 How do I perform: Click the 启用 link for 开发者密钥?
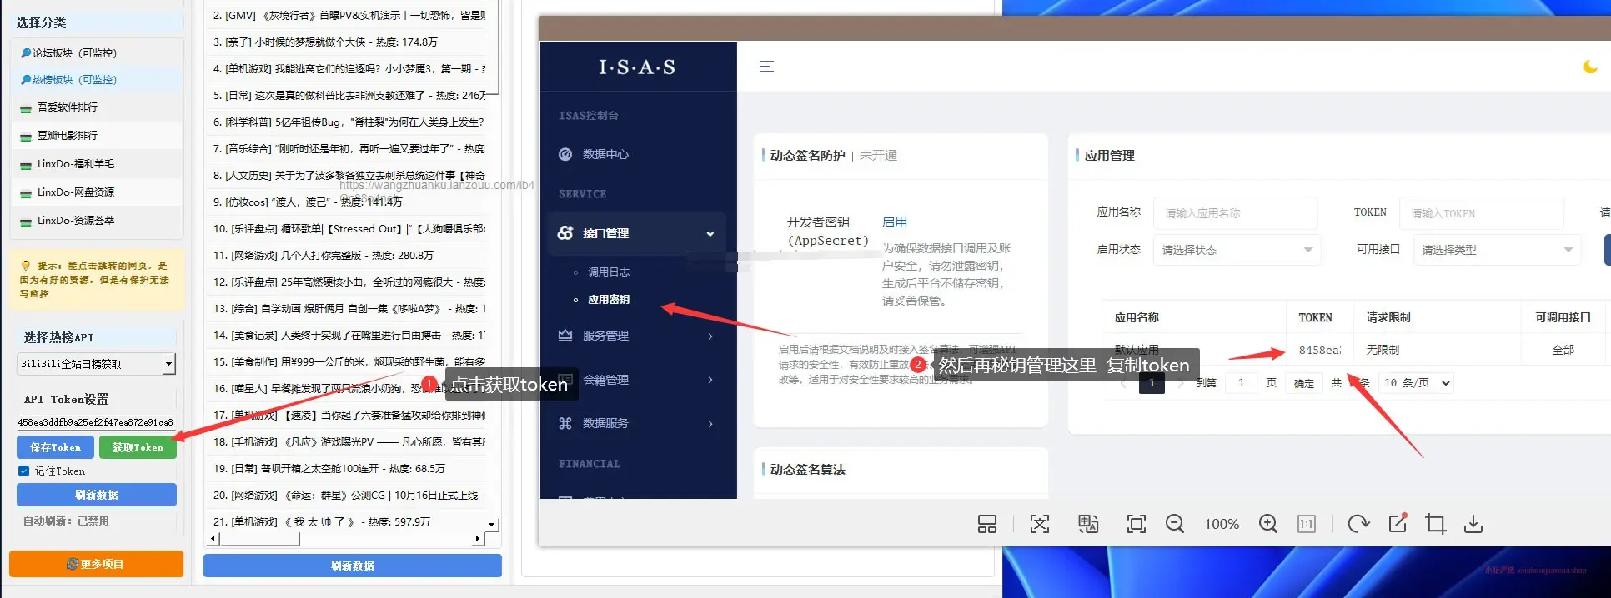895,222
